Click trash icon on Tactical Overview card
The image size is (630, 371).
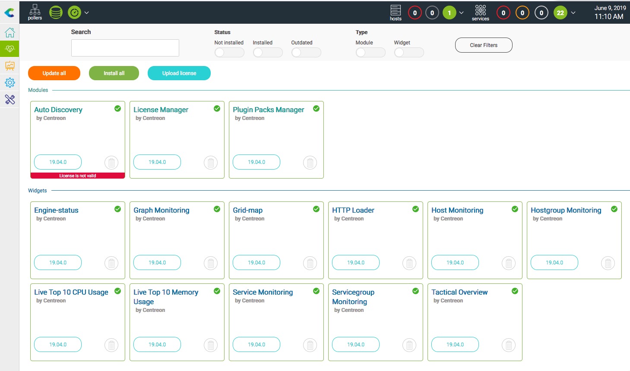tap(509, 345)
